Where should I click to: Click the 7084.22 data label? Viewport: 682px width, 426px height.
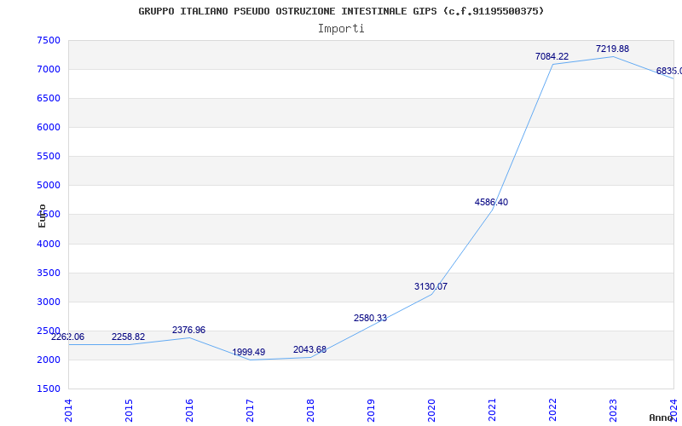(552, 56)
